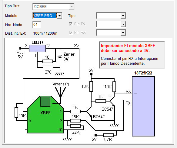Screen dimensions: 177x148
Task: Click the 10 ohm resistor symbol
Action: pyautogui.click(x=48, y=61)
